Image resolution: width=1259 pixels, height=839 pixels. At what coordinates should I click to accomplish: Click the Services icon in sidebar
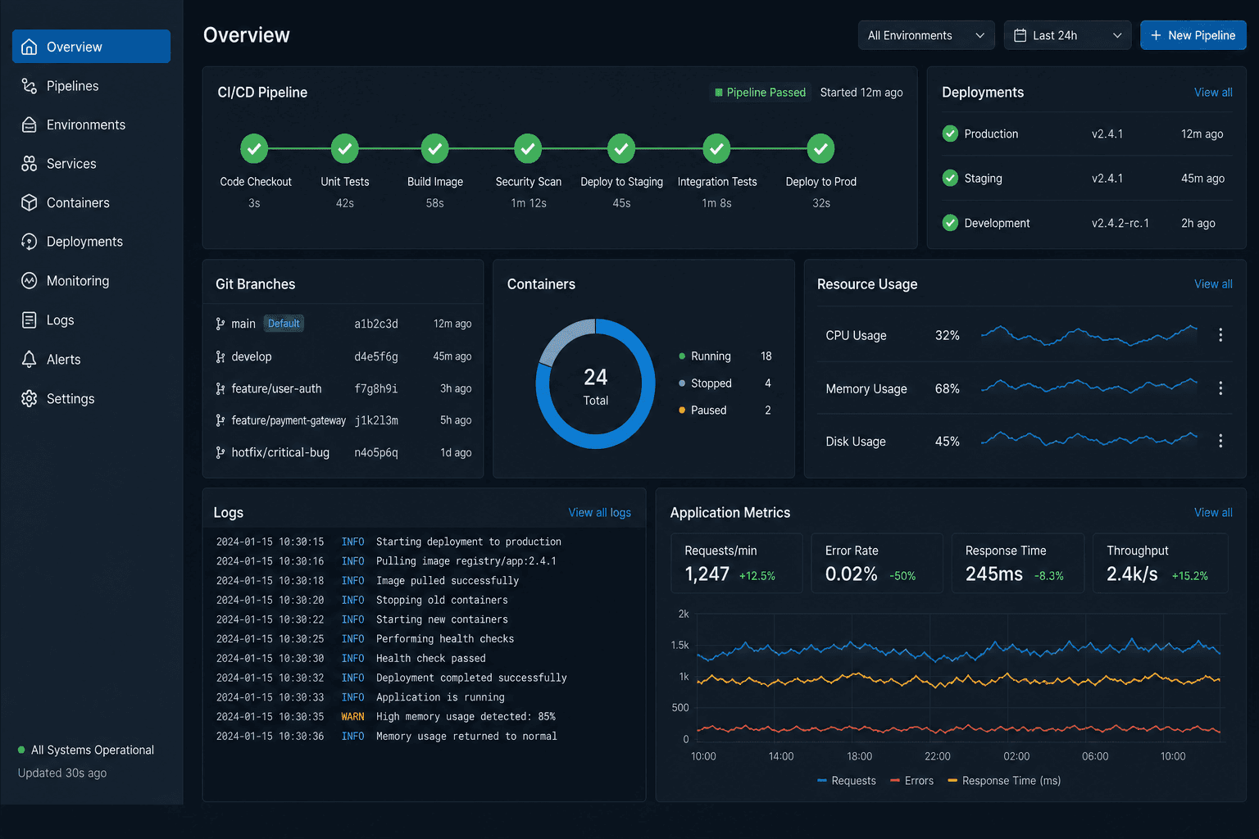point(30,164)
